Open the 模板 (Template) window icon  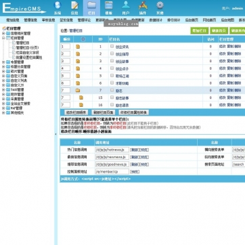109,5
